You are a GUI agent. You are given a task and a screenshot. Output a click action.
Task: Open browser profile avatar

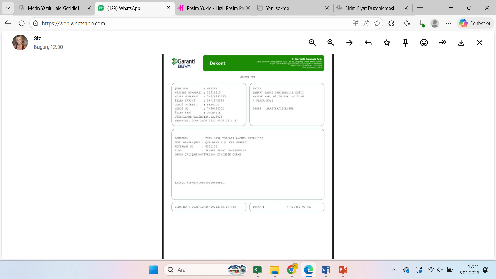click(435, 23)
